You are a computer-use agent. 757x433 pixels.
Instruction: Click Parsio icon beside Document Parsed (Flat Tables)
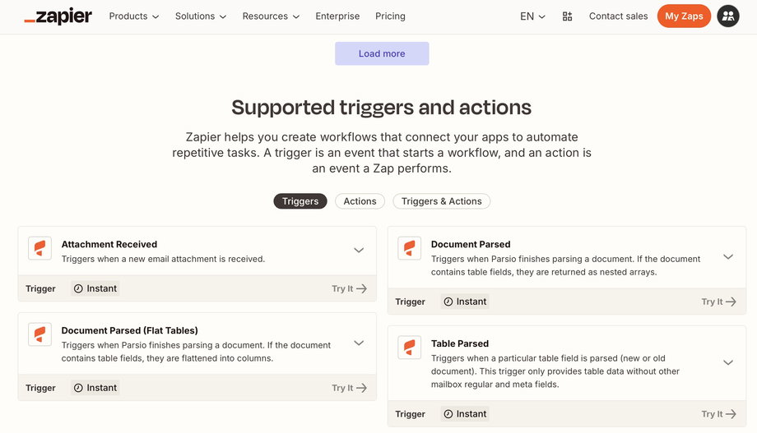tap(39, 335)
